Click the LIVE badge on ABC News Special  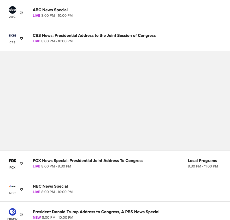[x=37, y=16]
